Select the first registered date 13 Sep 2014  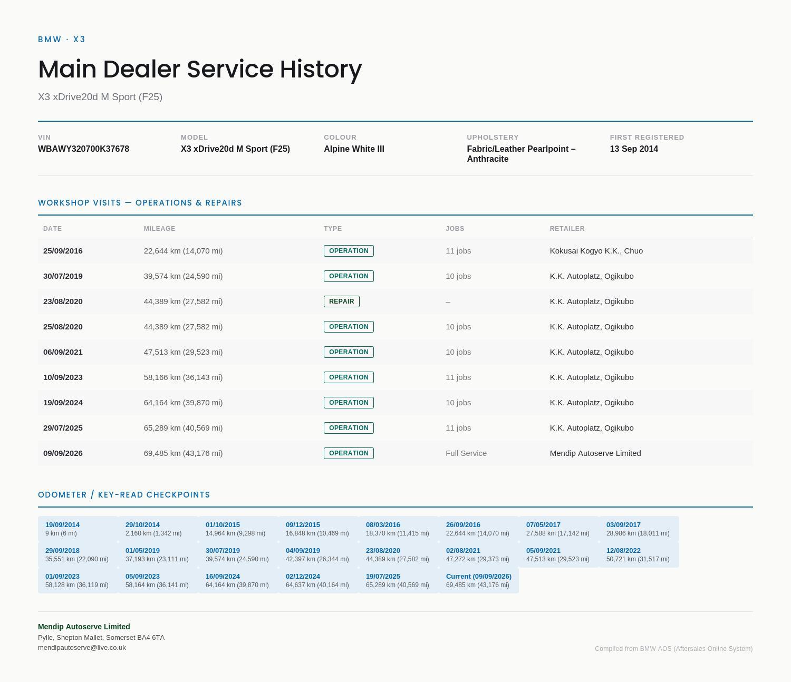(634, 149)
